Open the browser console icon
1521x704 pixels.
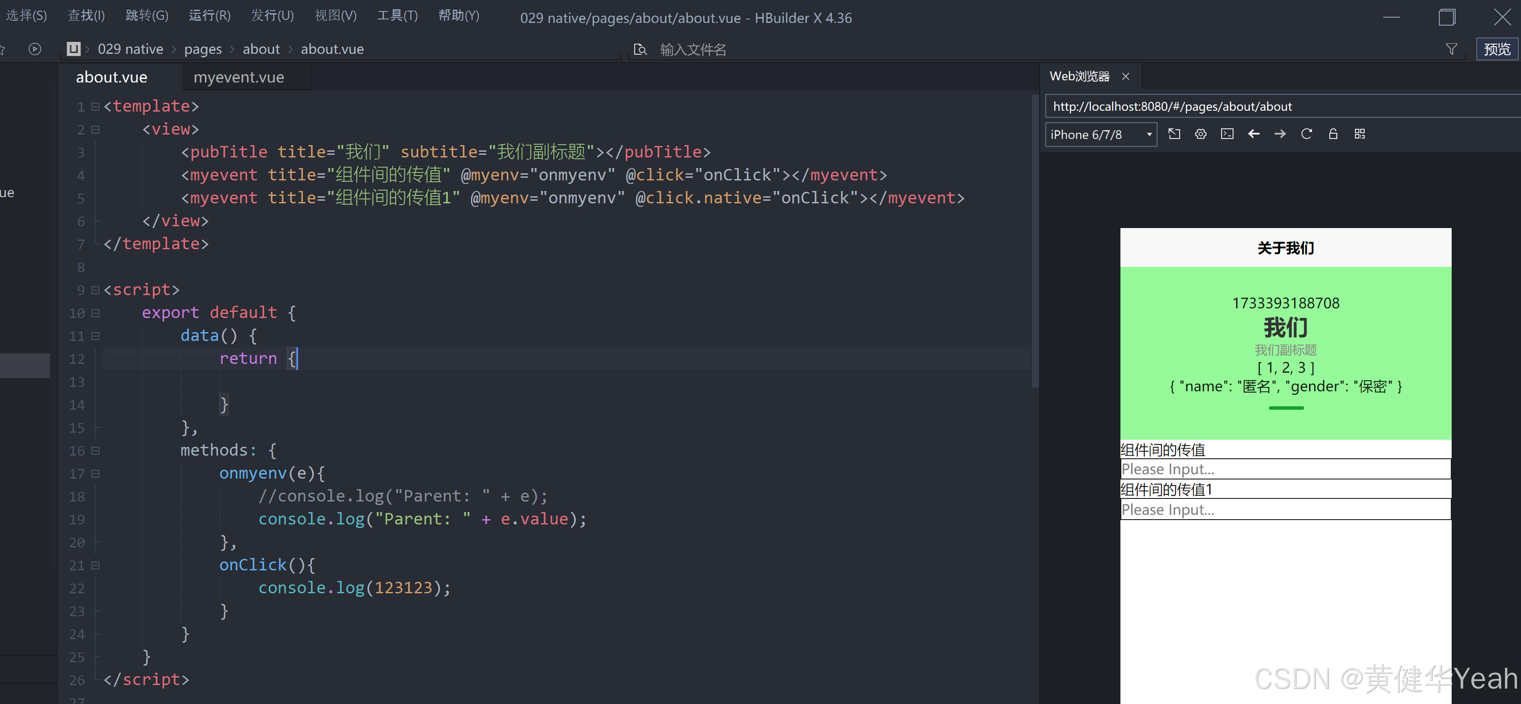point(1227,135)
